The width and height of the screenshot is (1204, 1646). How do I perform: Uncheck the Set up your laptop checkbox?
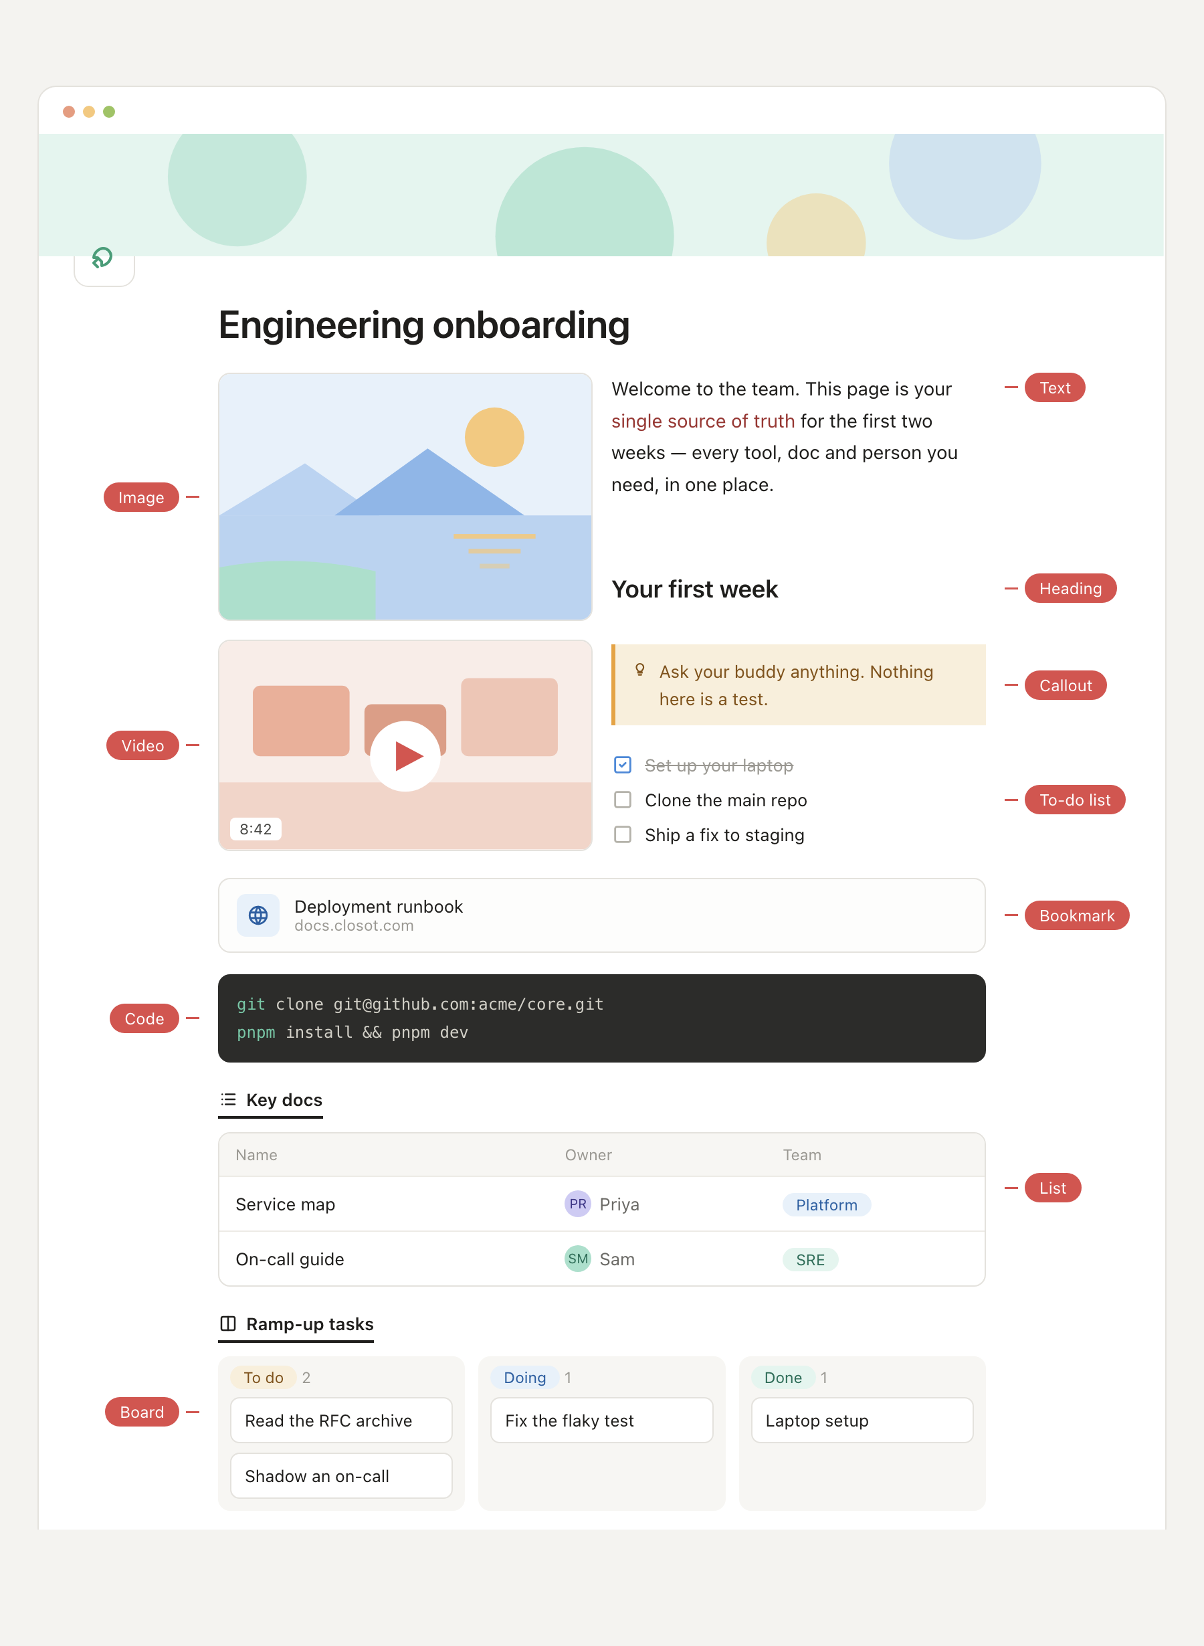pos(623,765)
